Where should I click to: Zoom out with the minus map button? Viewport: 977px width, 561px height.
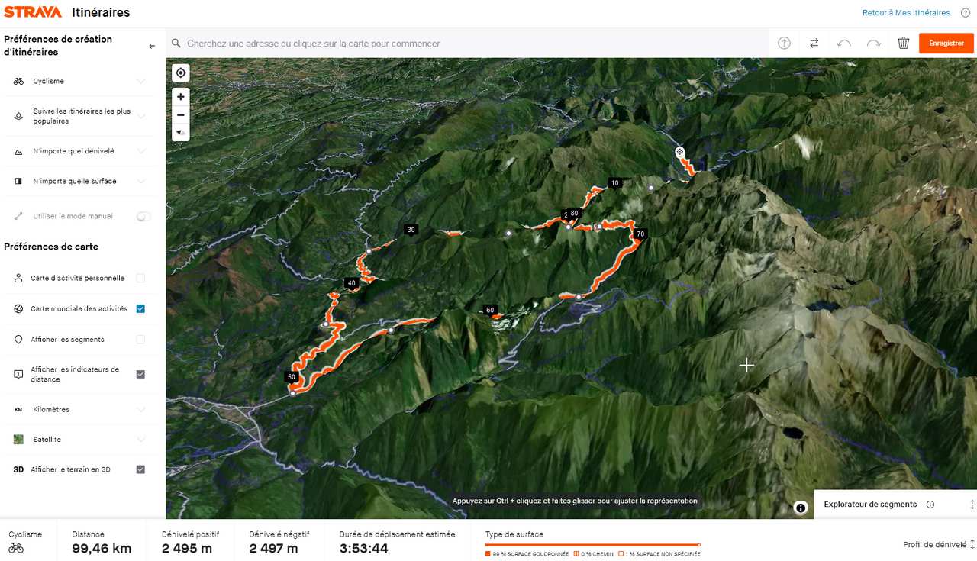pyautogui.click(x=180, y=115)
